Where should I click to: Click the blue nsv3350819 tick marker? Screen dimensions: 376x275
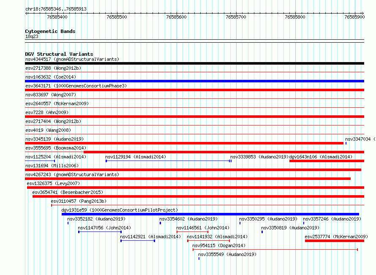coord(262,232)
